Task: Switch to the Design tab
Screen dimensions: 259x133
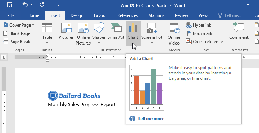Action: pyautogui.click(x=77, y=15)
